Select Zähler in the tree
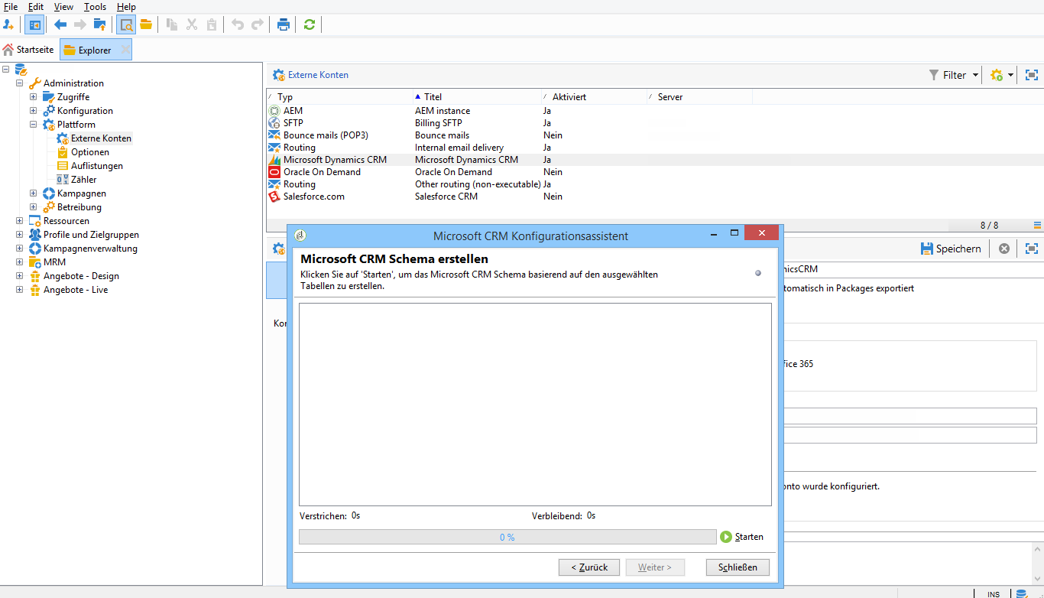1044x598 pixels. click(84, 180)
